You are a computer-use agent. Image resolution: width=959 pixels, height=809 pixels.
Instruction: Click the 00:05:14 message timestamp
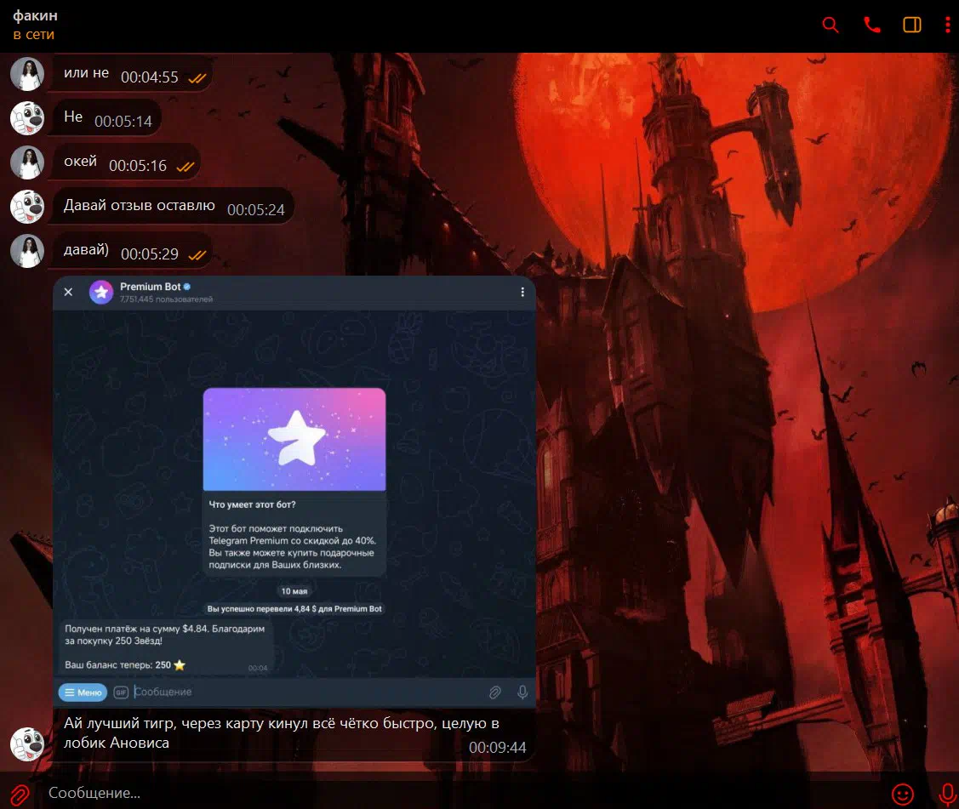(123, 121)
